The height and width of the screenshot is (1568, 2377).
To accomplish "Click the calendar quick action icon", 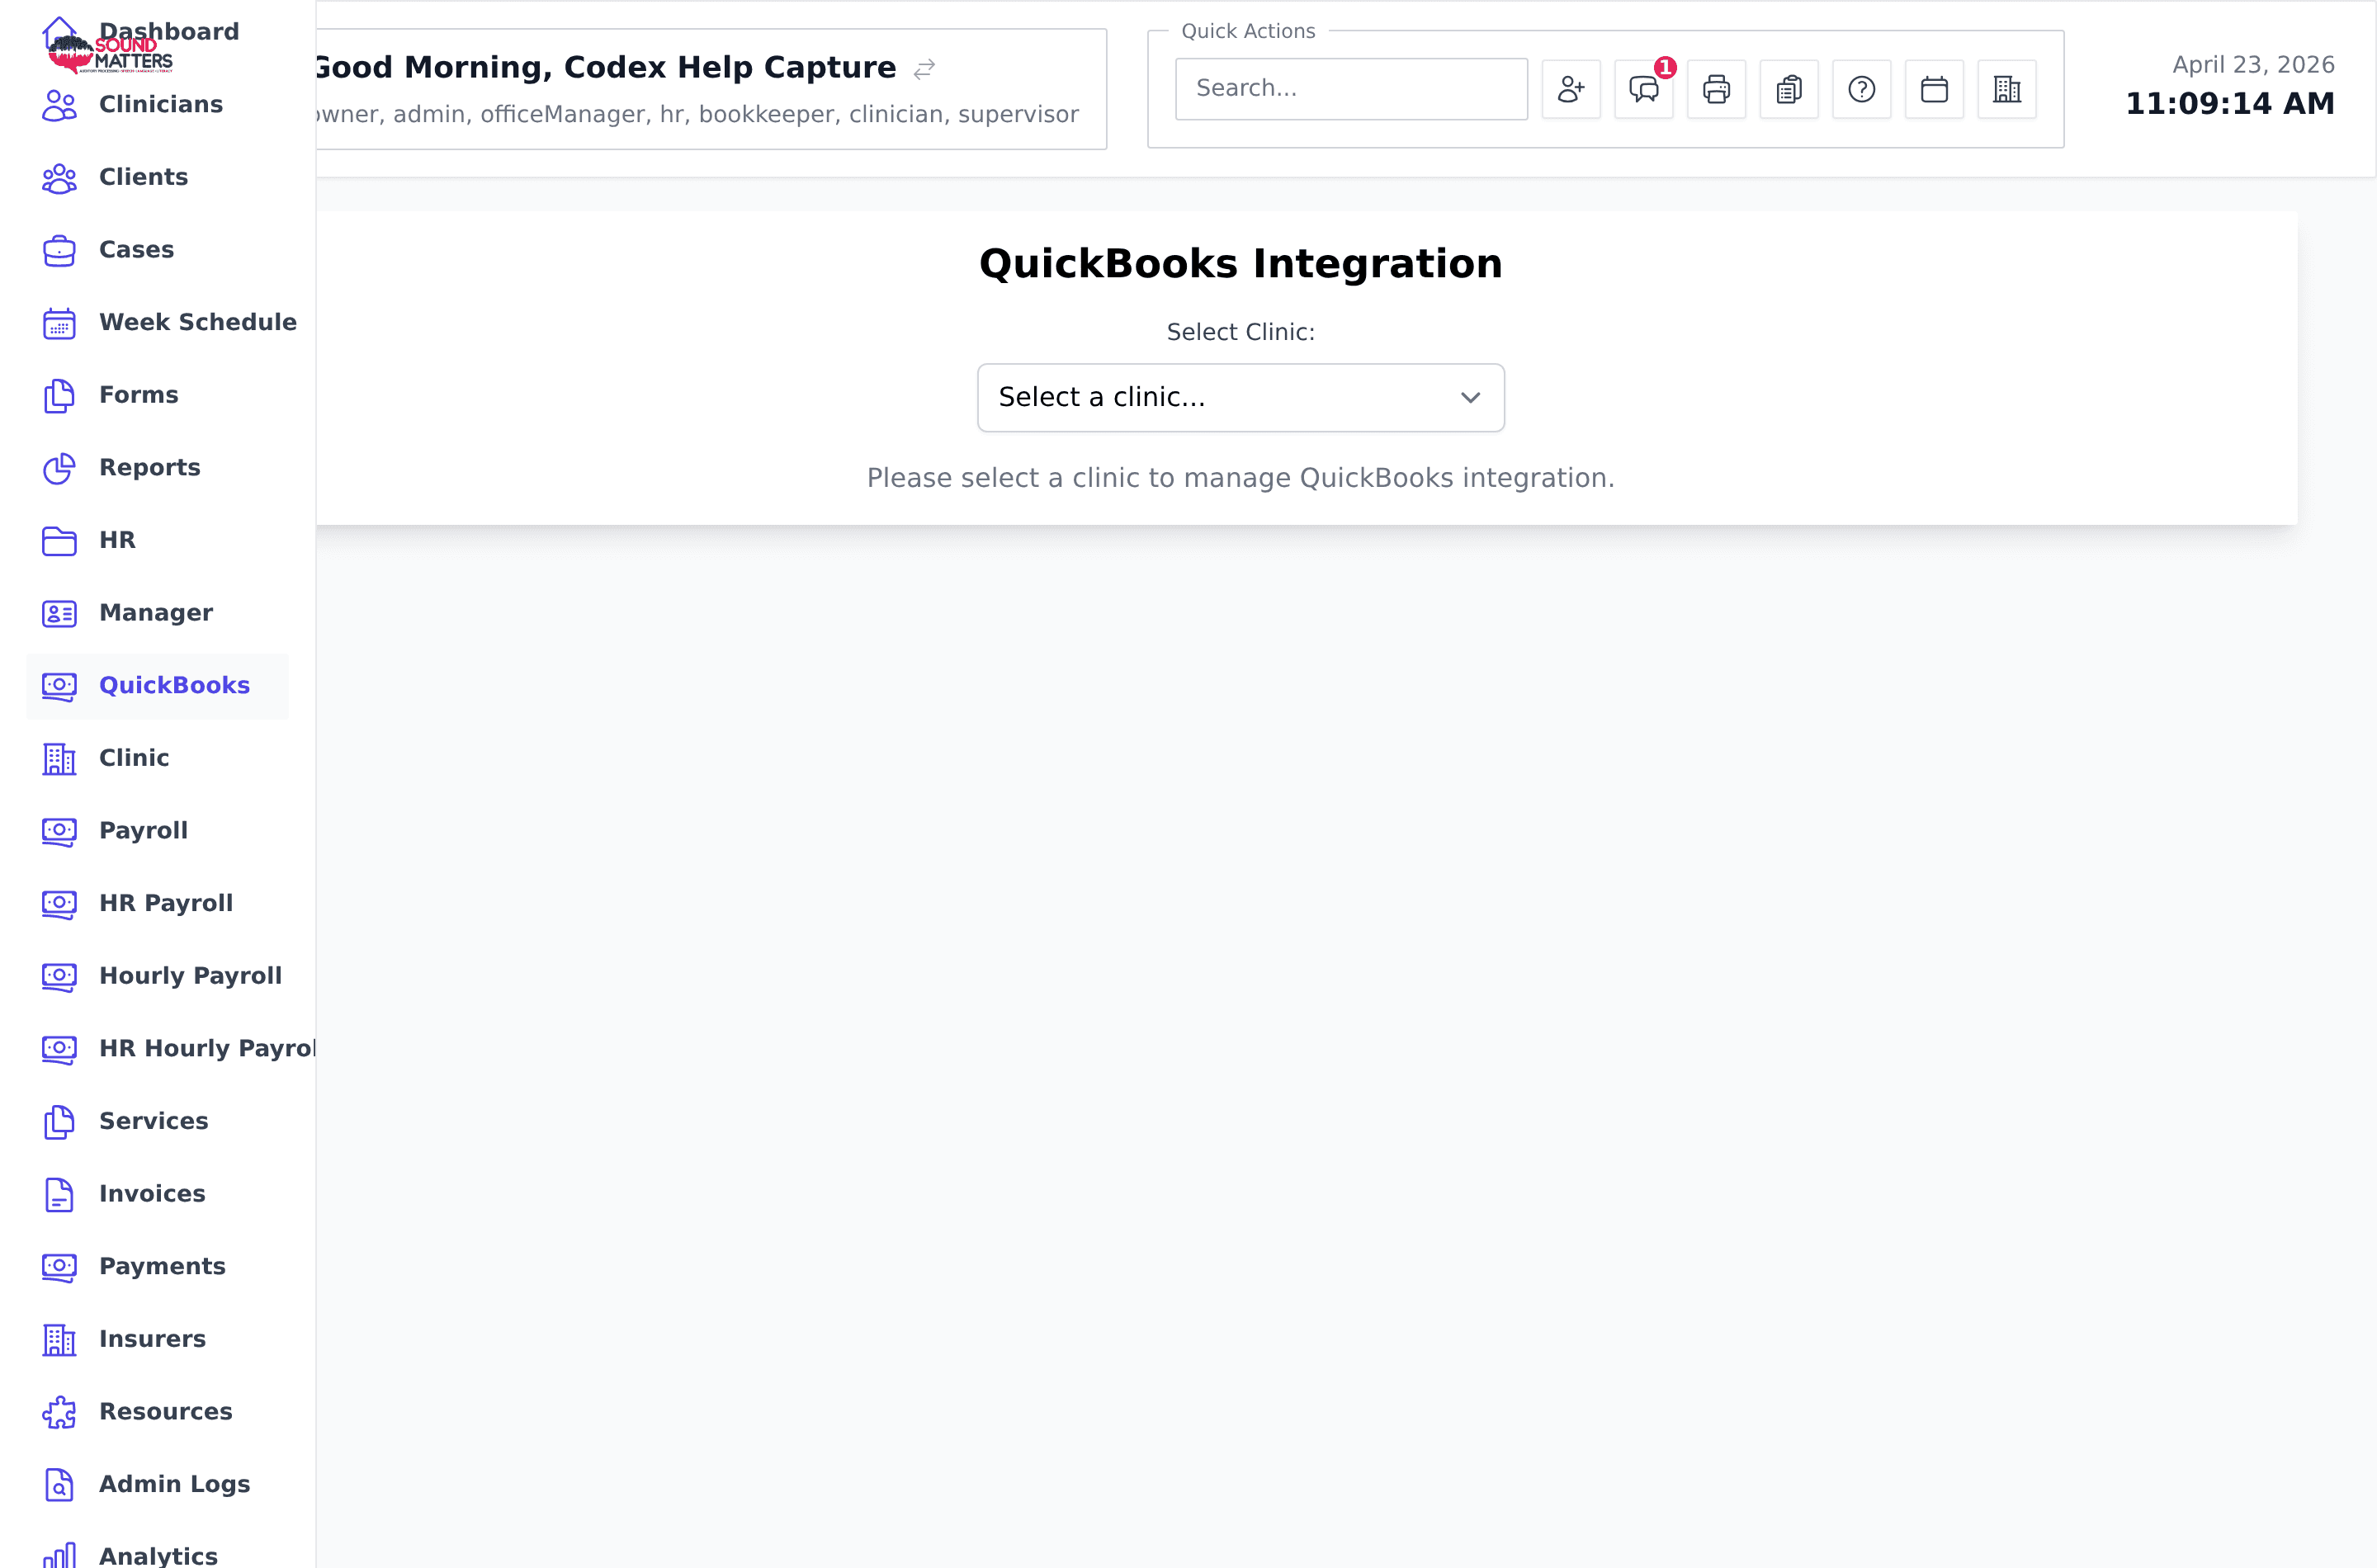I will click(x=1934, y=89).
